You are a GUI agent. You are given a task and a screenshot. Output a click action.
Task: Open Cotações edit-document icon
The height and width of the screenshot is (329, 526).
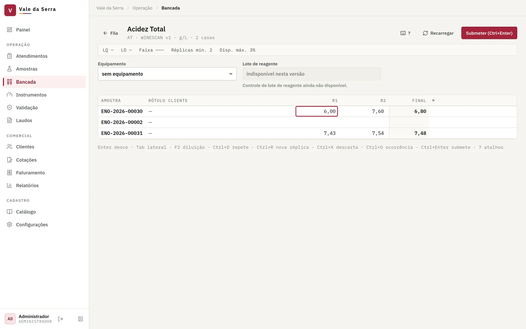[10, 160]
